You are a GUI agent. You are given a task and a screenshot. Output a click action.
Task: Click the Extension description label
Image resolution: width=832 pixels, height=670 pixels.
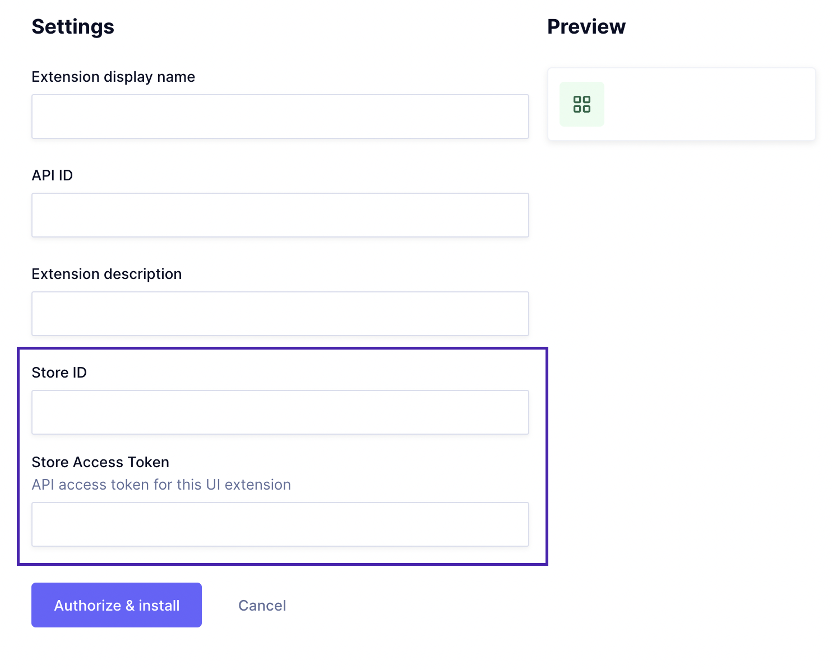(x=107, y=274)
